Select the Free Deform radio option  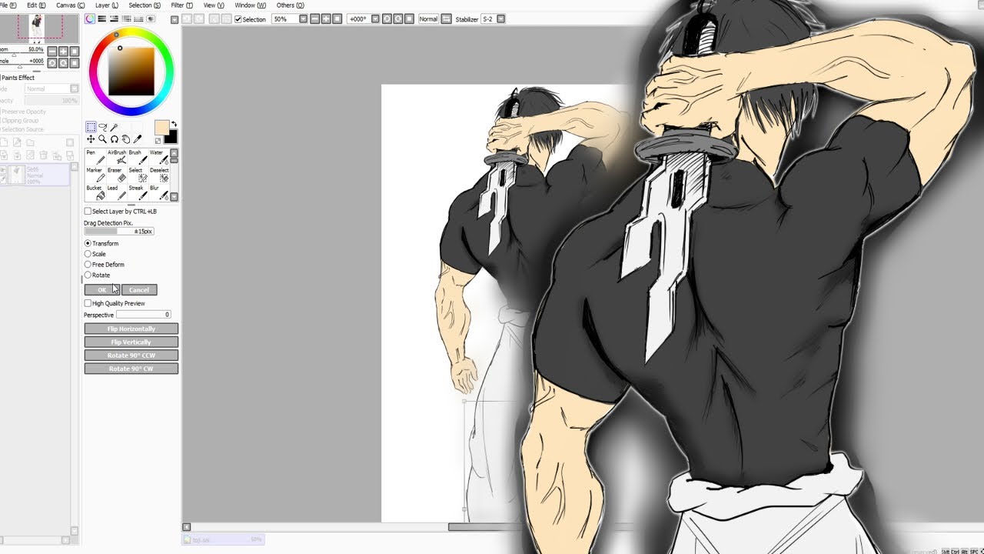pos(88,265)
